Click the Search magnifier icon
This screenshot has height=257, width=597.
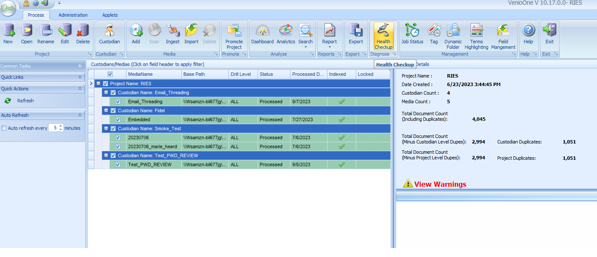click(x=306, y=30)
